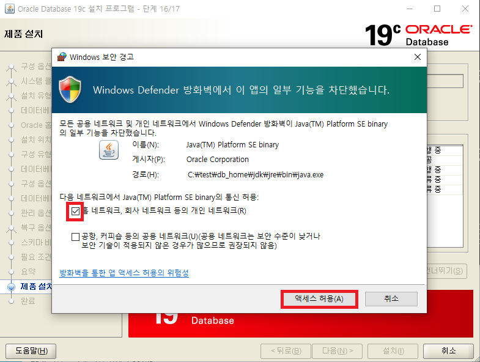Screen dimensions: 480x362
Task: Select the 제품 설치 step in the sidebar
Action: click(36, 287)
